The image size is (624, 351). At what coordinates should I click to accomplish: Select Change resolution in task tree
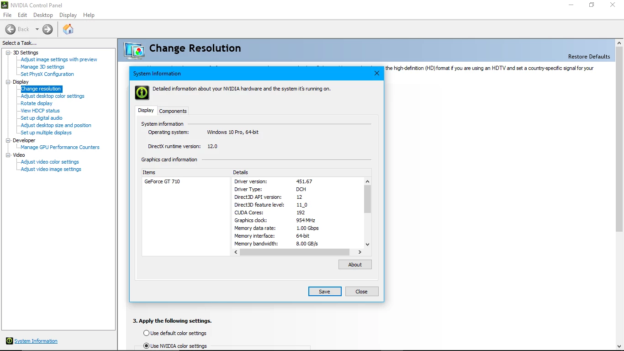click(x=41, y=89)
